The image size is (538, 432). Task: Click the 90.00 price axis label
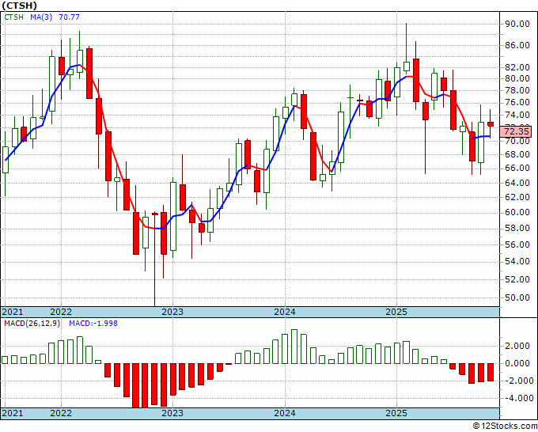point(517,24)
